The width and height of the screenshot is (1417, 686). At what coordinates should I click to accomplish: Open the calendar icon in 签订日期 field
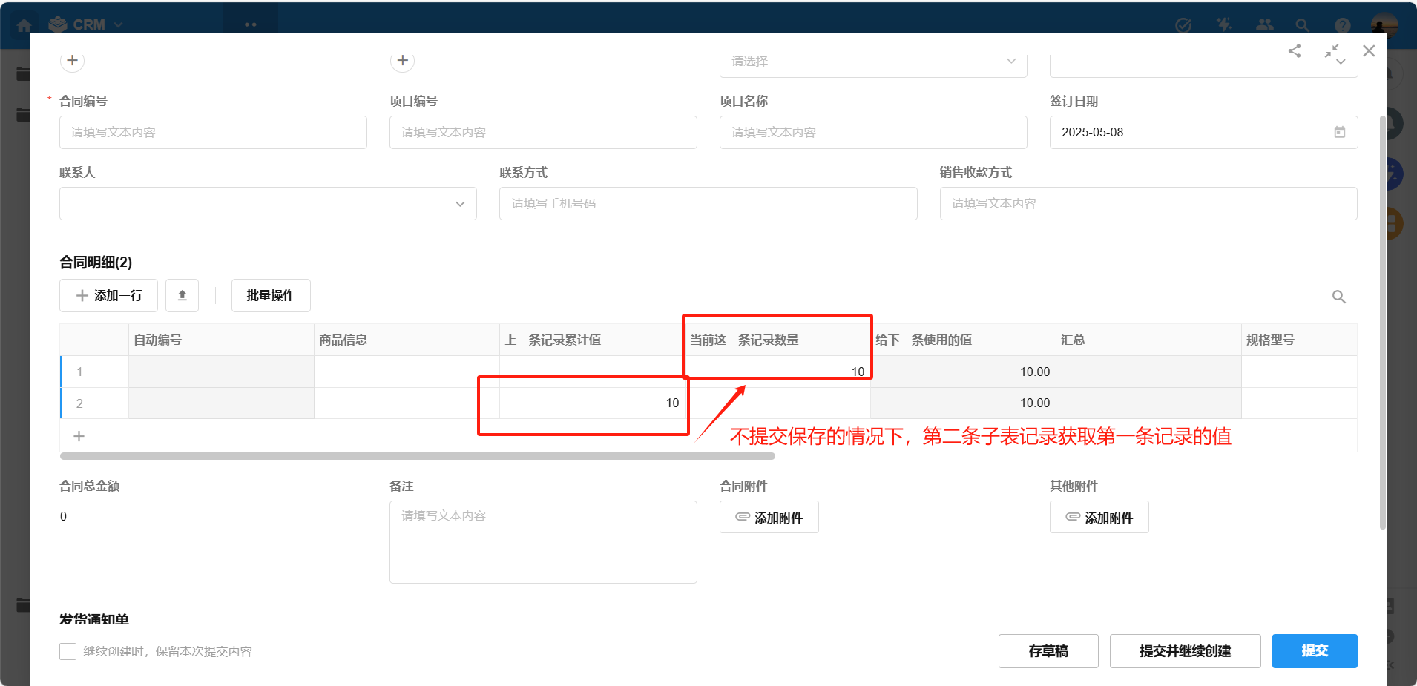[x=1340, y=132]
